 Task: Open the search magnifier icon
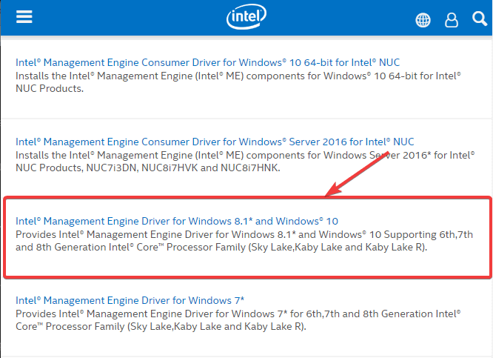pos(478,18)
